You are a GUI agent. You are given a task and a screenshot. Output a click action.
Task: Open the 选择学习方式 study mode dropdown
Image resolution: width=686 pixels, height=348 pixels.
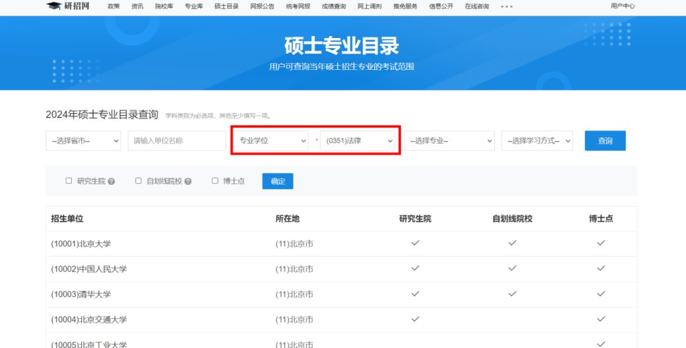tap(537, 141)
